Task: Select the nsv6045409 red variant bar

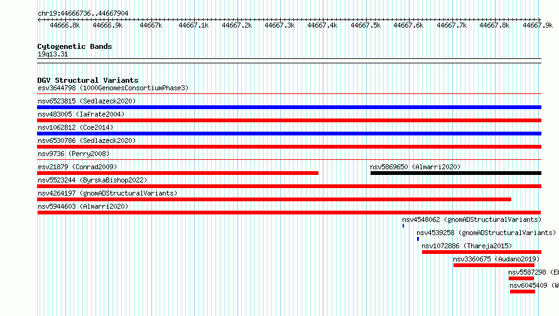Action: point(523,292)
